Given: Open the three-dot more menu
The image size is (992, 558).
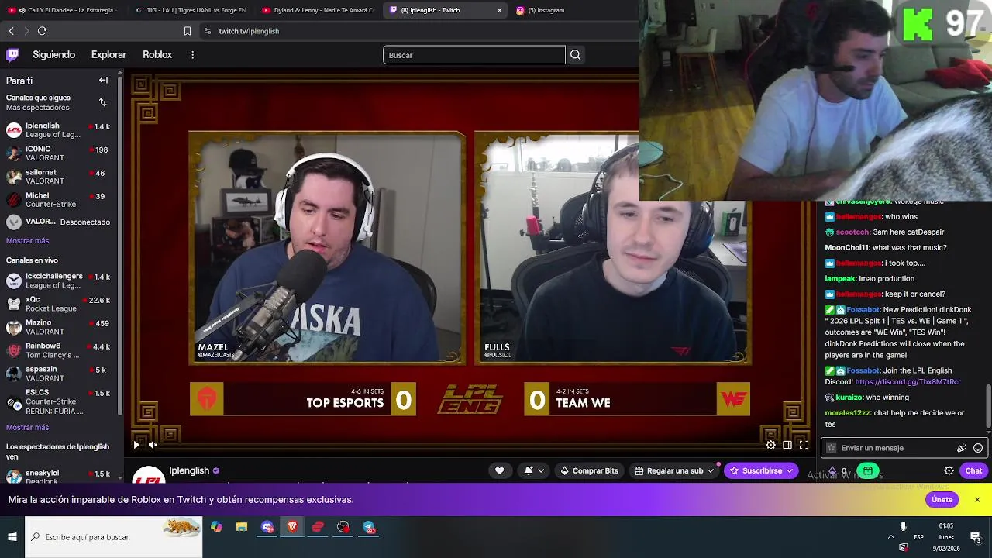Looking at the screenshot, I should 192,55.
